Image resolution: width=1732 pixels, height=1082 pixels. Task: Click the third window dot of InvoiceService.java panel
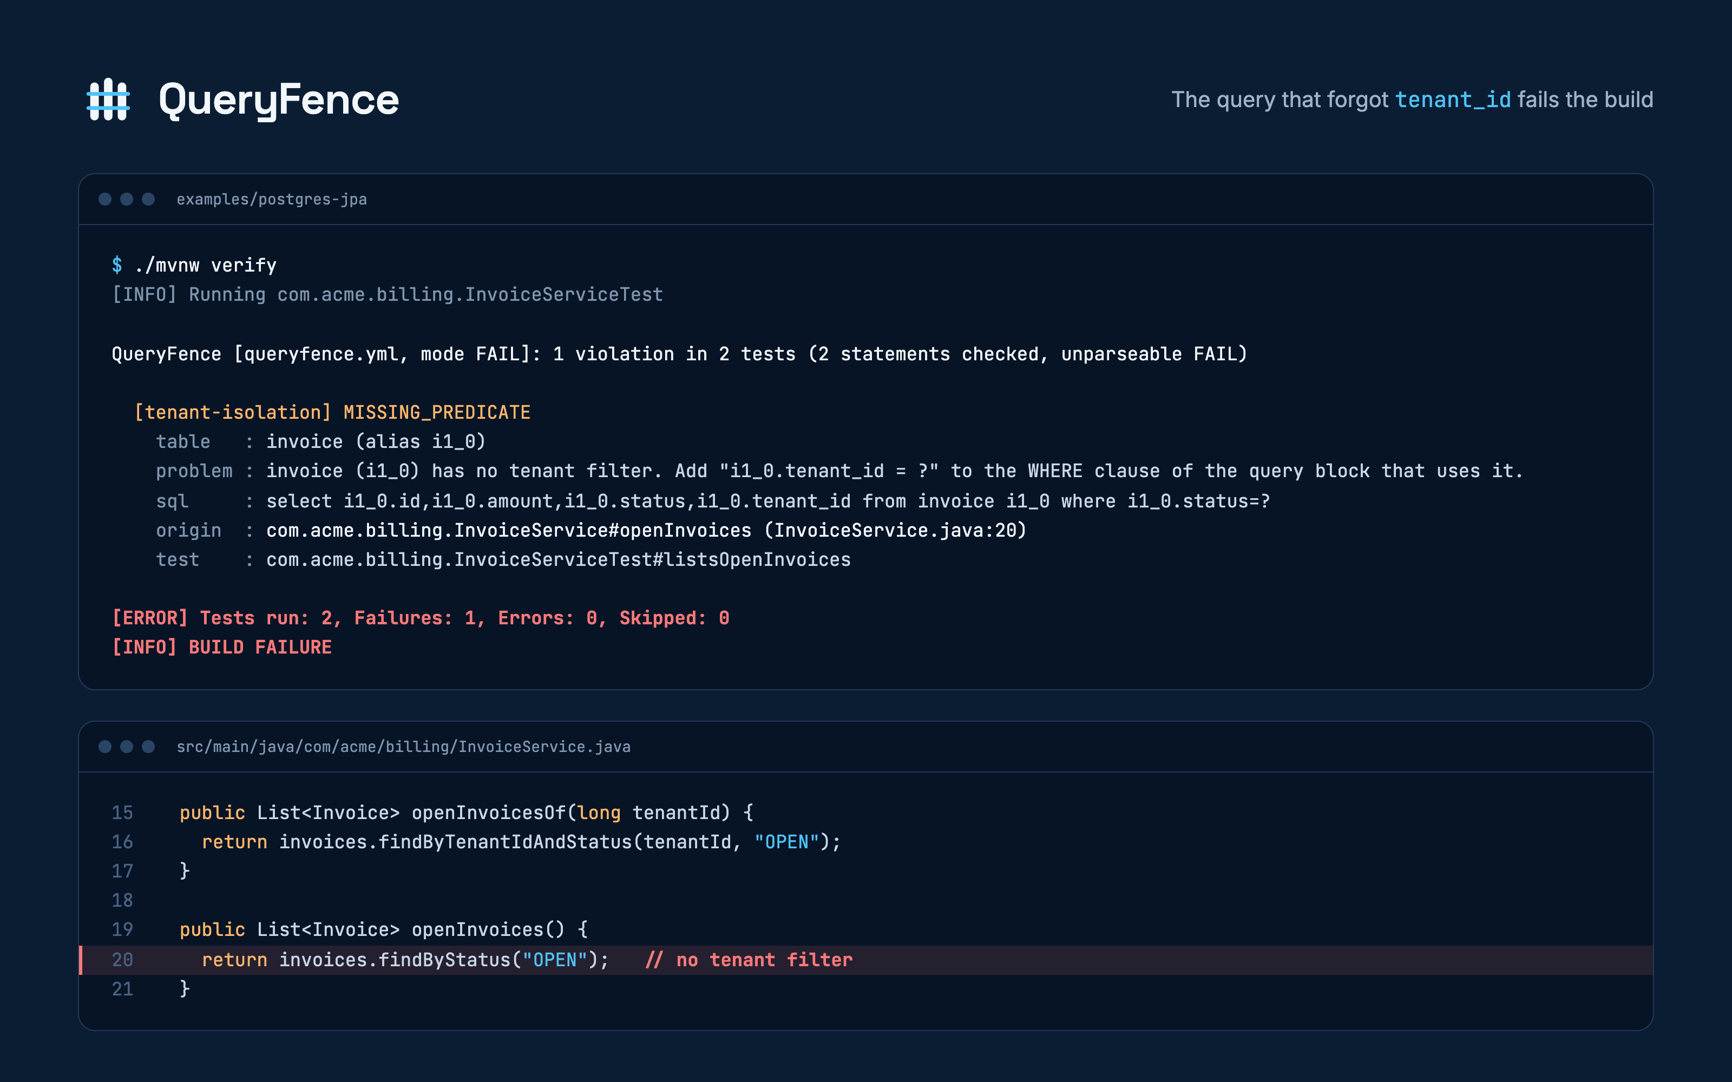click(148, 747)
